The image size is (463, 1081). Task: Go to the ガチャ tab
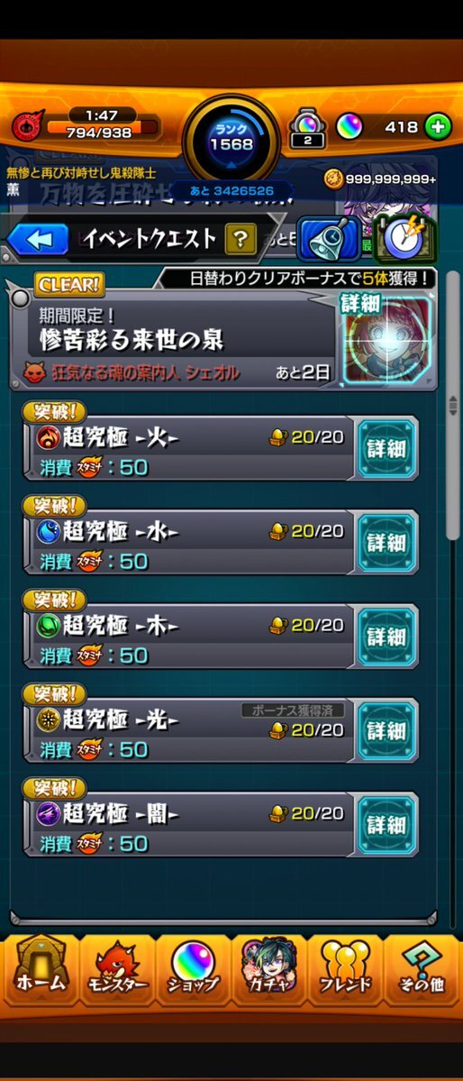tap(268, 967)
